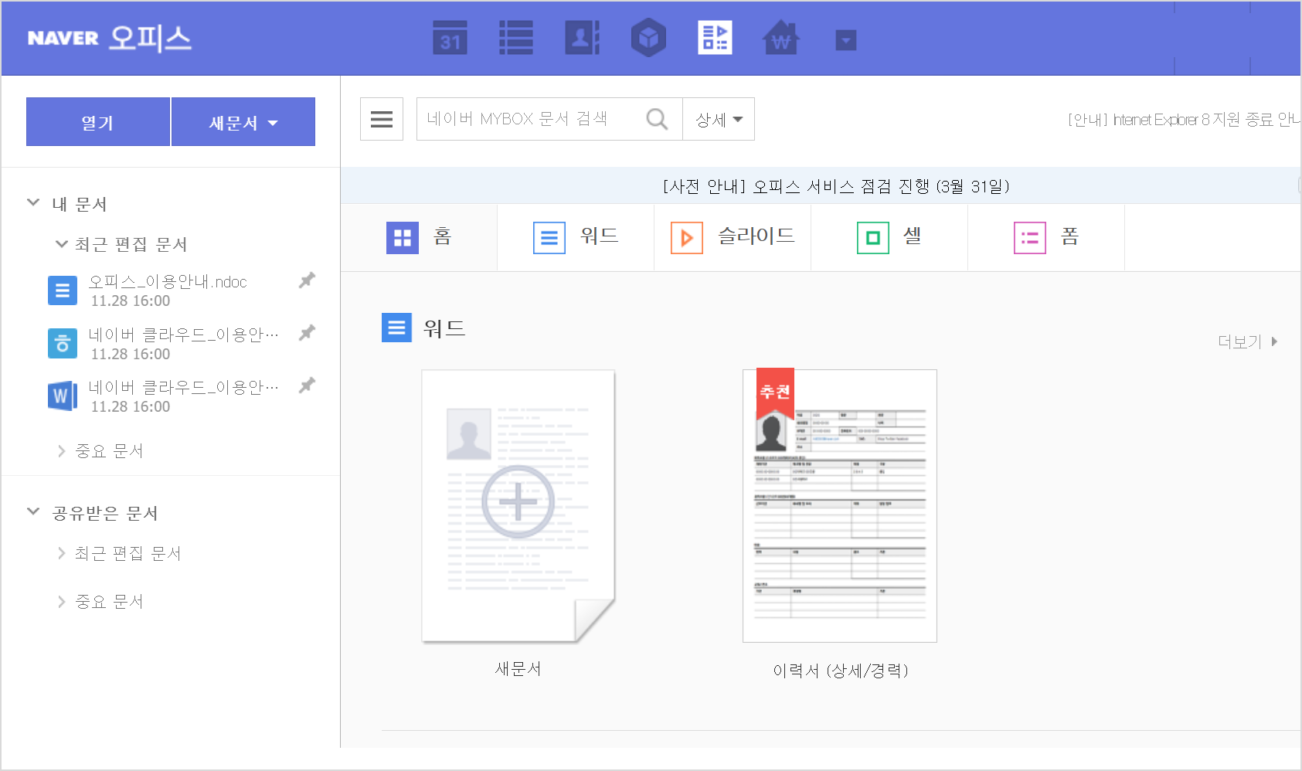Click the 이력서 (상세/경력) caption

[x=840, y=671]
